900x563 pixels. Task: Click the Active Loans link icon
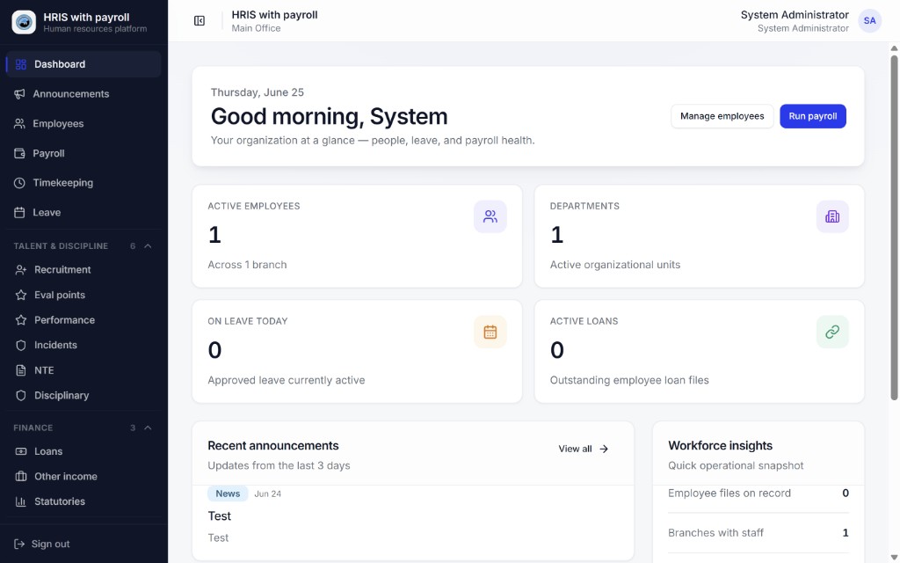point(832,332)
